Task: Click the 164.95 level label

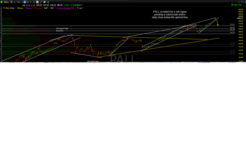Action: point(232,28)
